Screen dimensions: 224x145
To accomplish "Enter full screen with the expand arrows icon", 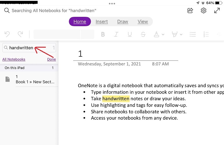I will pyautogui.click(x=217, y=10).
